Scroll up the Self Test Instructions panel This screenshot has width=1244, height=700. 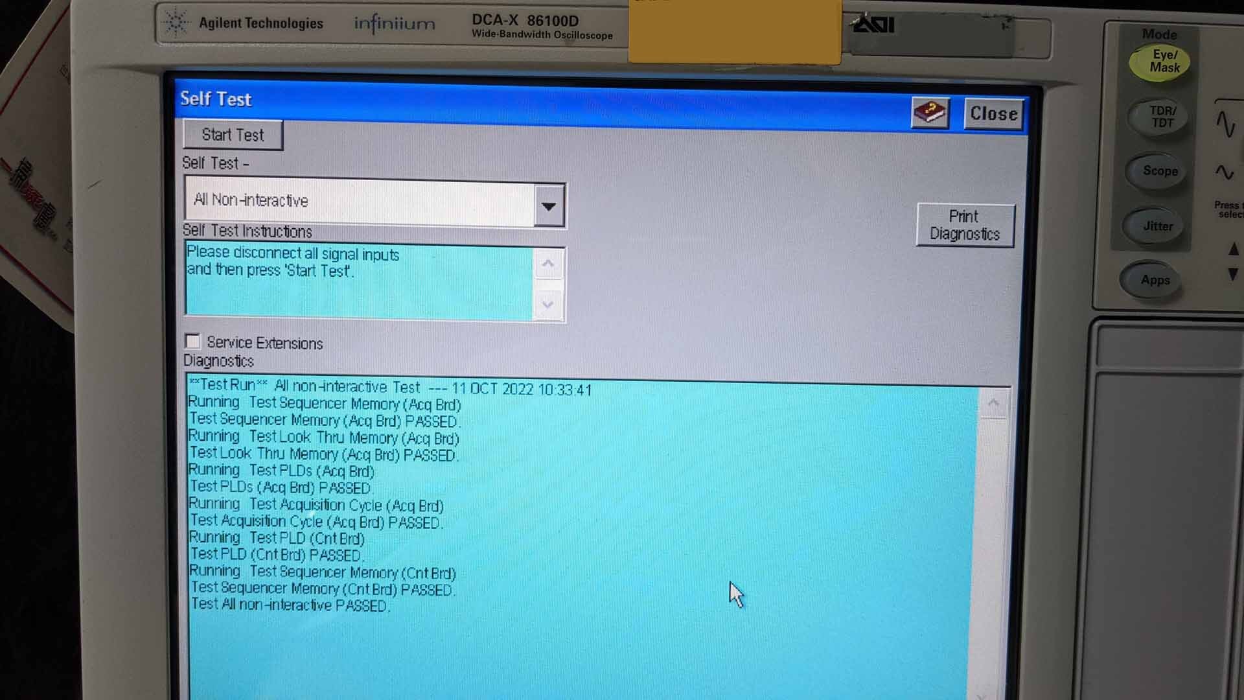point(547,262)
